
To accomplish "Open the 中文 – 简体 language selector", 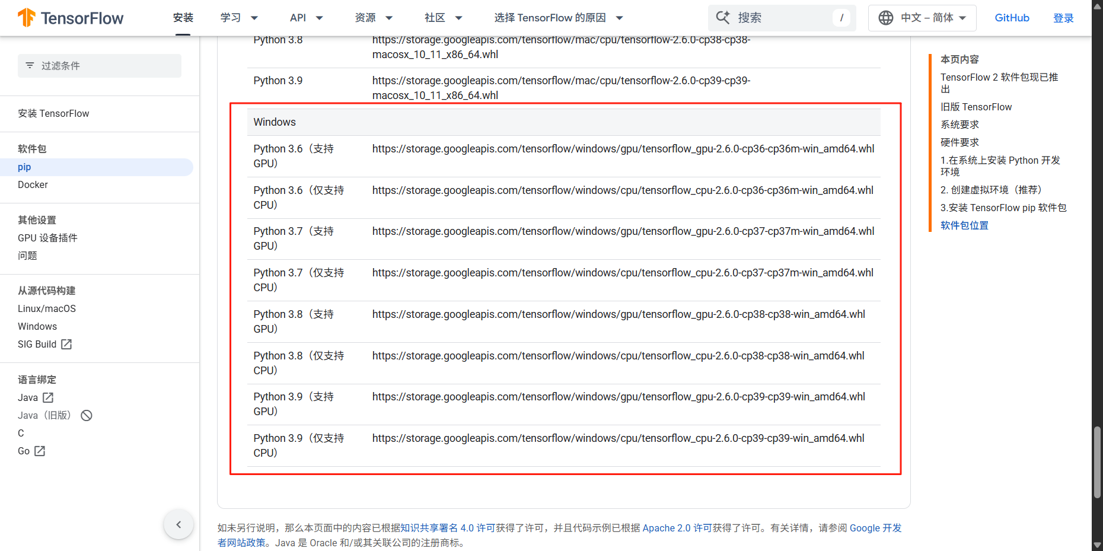I will (922, 18).
